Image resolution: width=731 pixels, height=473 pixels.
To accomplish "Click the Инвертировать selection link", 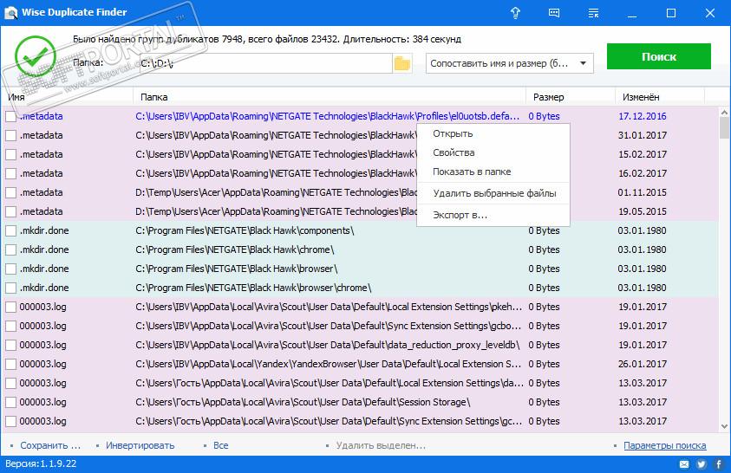I will [140, 445].
